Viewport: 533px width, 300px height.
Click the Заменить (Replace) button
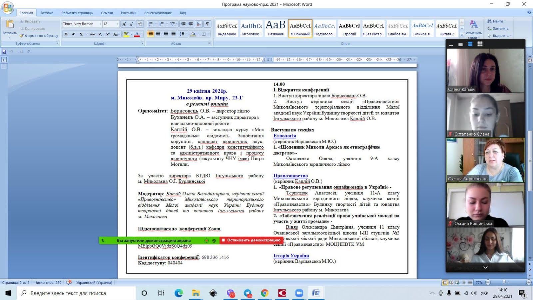click(498, 29)
